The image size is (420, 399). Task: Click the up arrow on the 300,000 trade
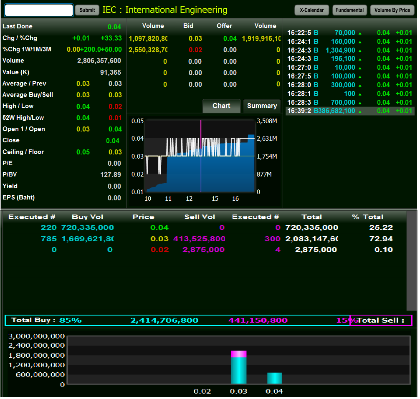point(360,86)
